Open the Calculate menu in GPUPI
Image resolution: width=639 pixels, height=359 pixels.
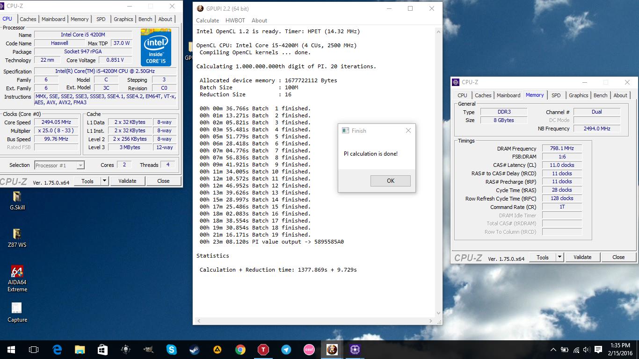click(x=207, y=21)
